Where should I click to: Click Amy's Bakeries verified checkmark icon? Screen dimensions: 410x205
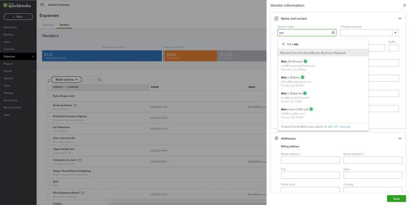(305, 93)
